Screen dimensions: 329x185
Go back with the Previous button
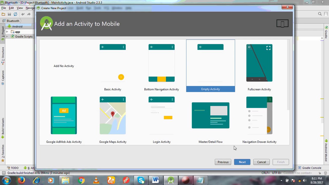pyautogui.click(x=223, y=162)
